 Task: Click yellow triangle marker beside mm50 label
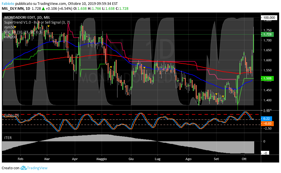pos(15,27)
